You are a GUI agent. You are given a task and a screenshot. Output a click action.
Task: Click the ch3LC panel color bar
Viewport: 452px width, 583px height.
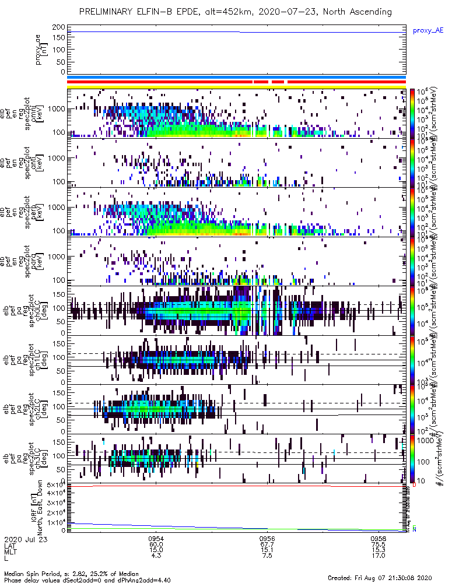pos(412,459)
